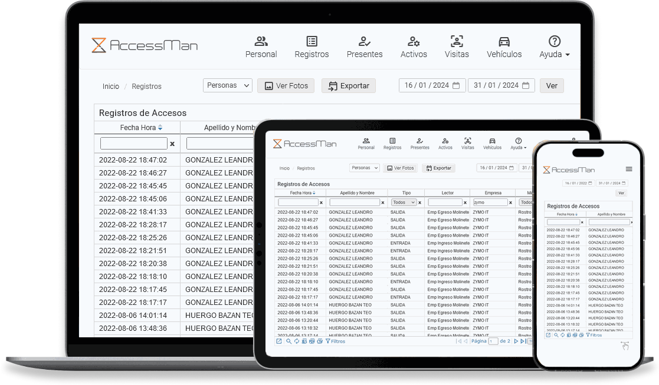
Task: Click the search icon on phone footer
Action: [556, 335]
